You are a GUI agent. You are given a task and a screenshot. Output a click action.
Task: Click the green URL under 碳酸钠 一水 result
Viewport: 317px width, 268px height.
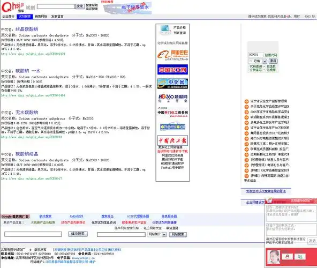click(33, 95)
